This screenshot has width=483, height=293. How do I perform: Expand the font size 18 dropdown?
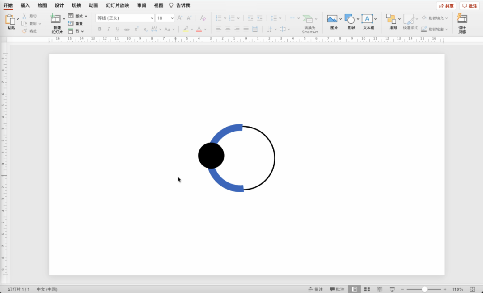[172, 18]
